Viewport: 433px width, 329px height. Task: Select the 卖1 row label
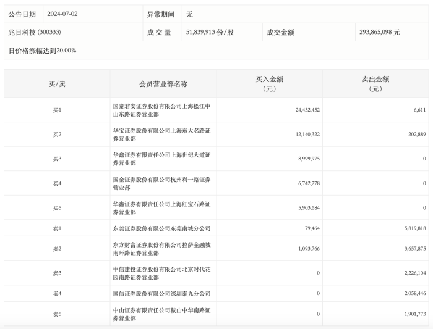[x=57, y=228]
